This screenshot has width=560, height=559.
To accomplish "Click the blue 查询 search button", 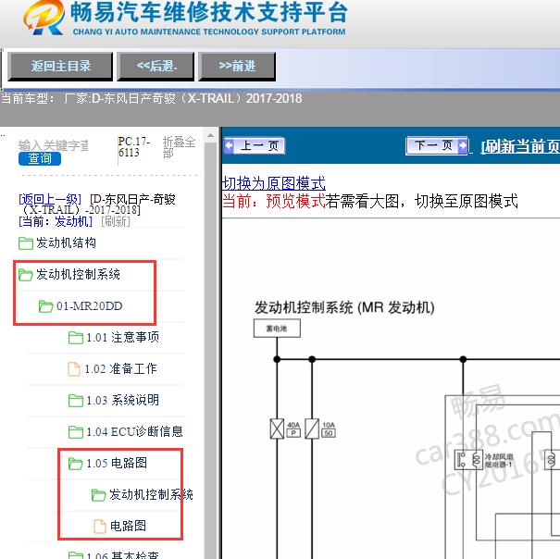I will [40, 158].
